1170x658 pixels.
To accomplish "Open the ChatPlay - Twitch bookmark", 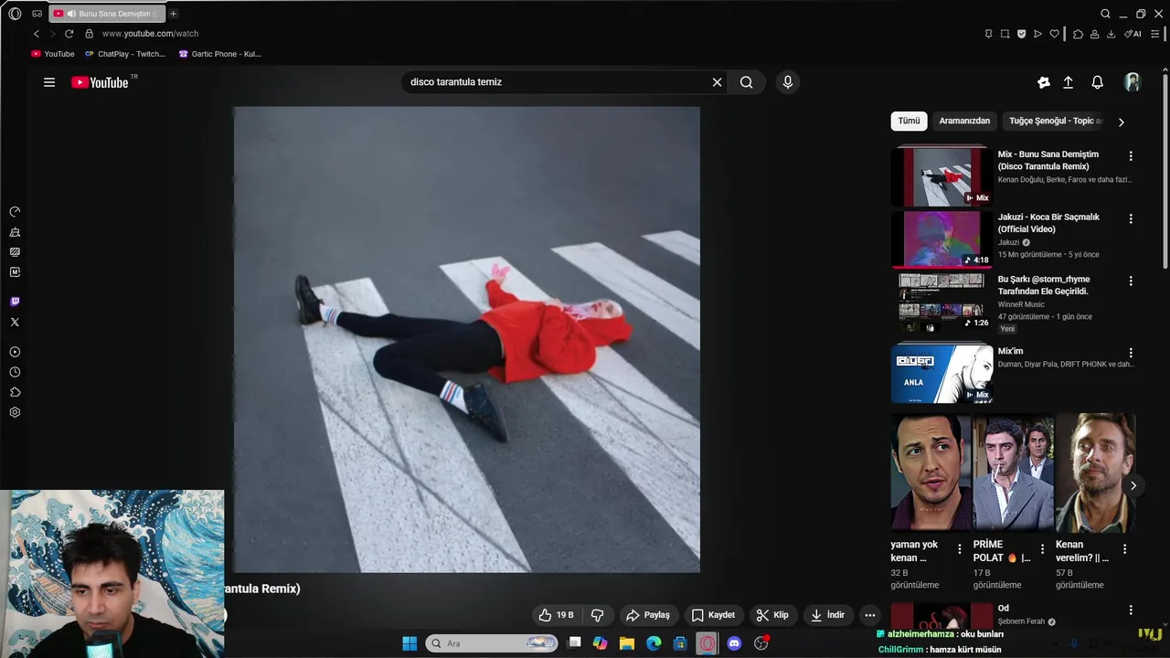I will pyautogui.click(x=125, y=54).
